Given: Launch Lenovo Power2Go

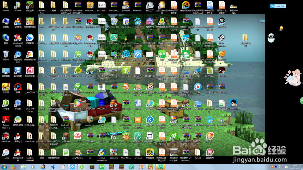Looking at the screenshot, I should click(102, 152).
